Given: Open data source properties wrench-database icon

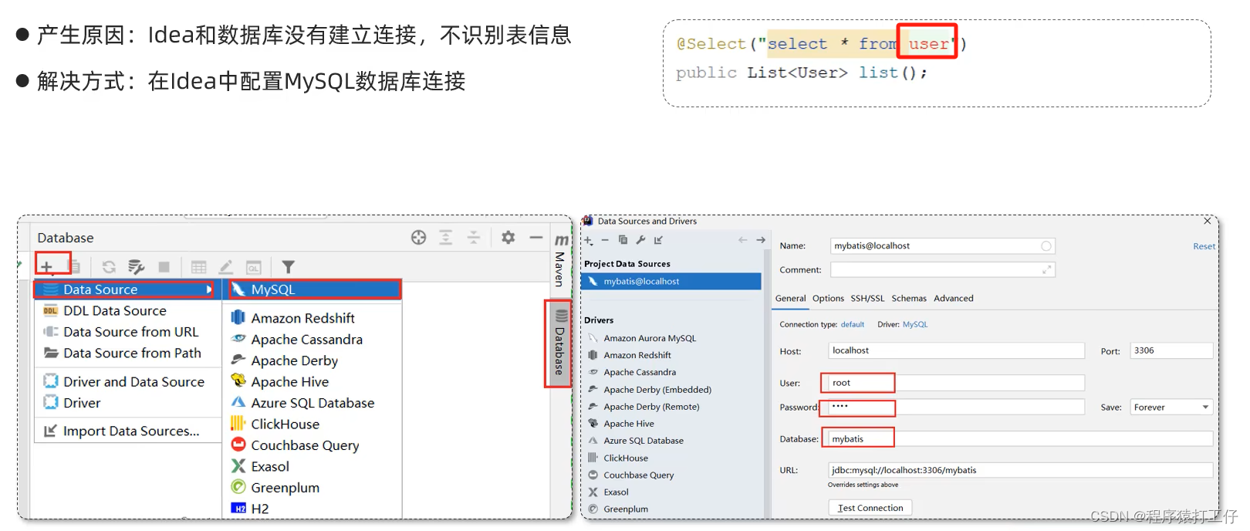Looking at the screenshot, I should [137, 267].
